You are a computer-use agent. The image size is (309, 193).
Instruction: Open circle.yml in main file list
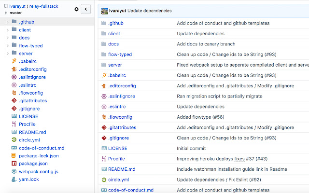(x=119, y=179)
